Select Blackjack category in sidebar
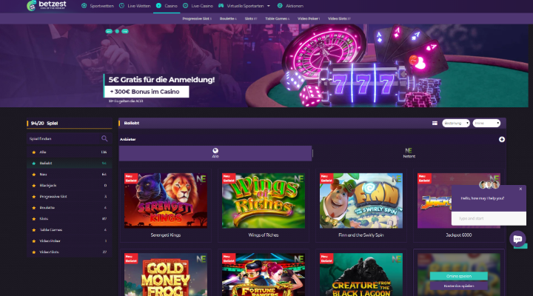Screen dimensions: 533x296 [x=70, y=186]
